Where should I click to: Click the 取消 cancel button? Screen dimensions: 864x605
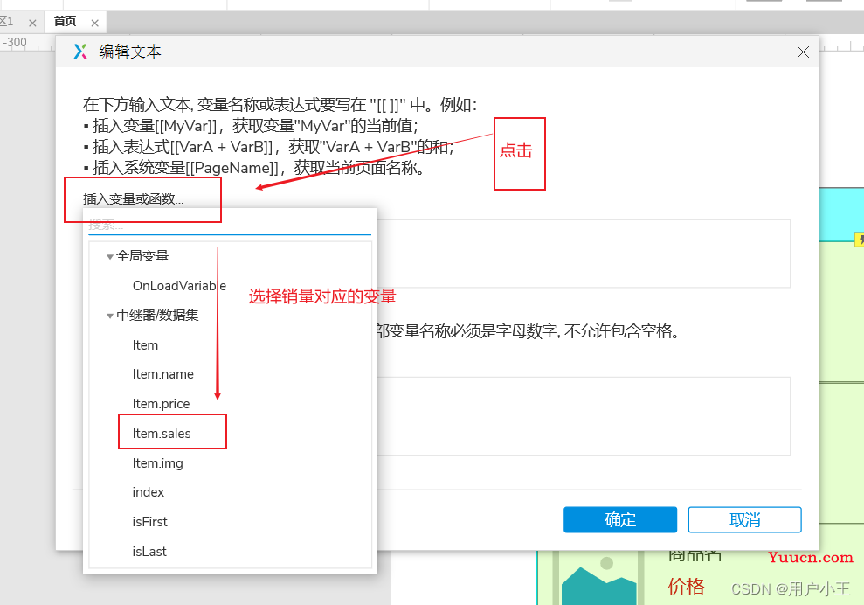pos(744,519)
